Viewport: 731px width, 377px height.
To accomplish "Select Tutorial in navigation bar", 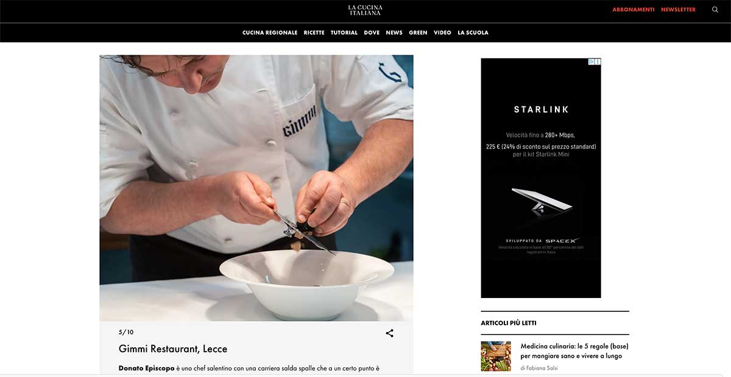I will pos(344,33).
